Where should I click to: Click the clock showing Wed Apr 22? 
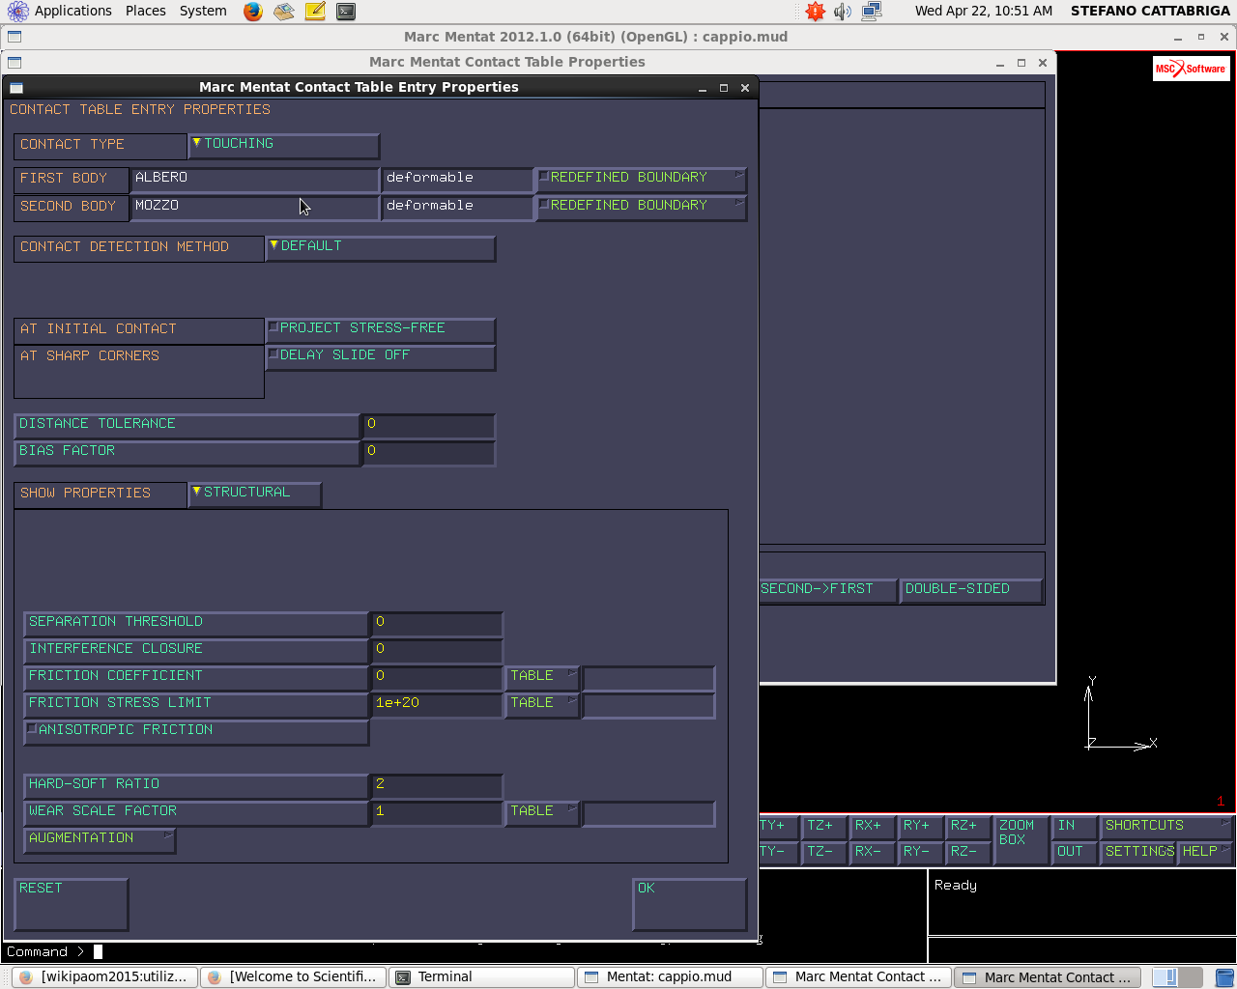(984, 11)
